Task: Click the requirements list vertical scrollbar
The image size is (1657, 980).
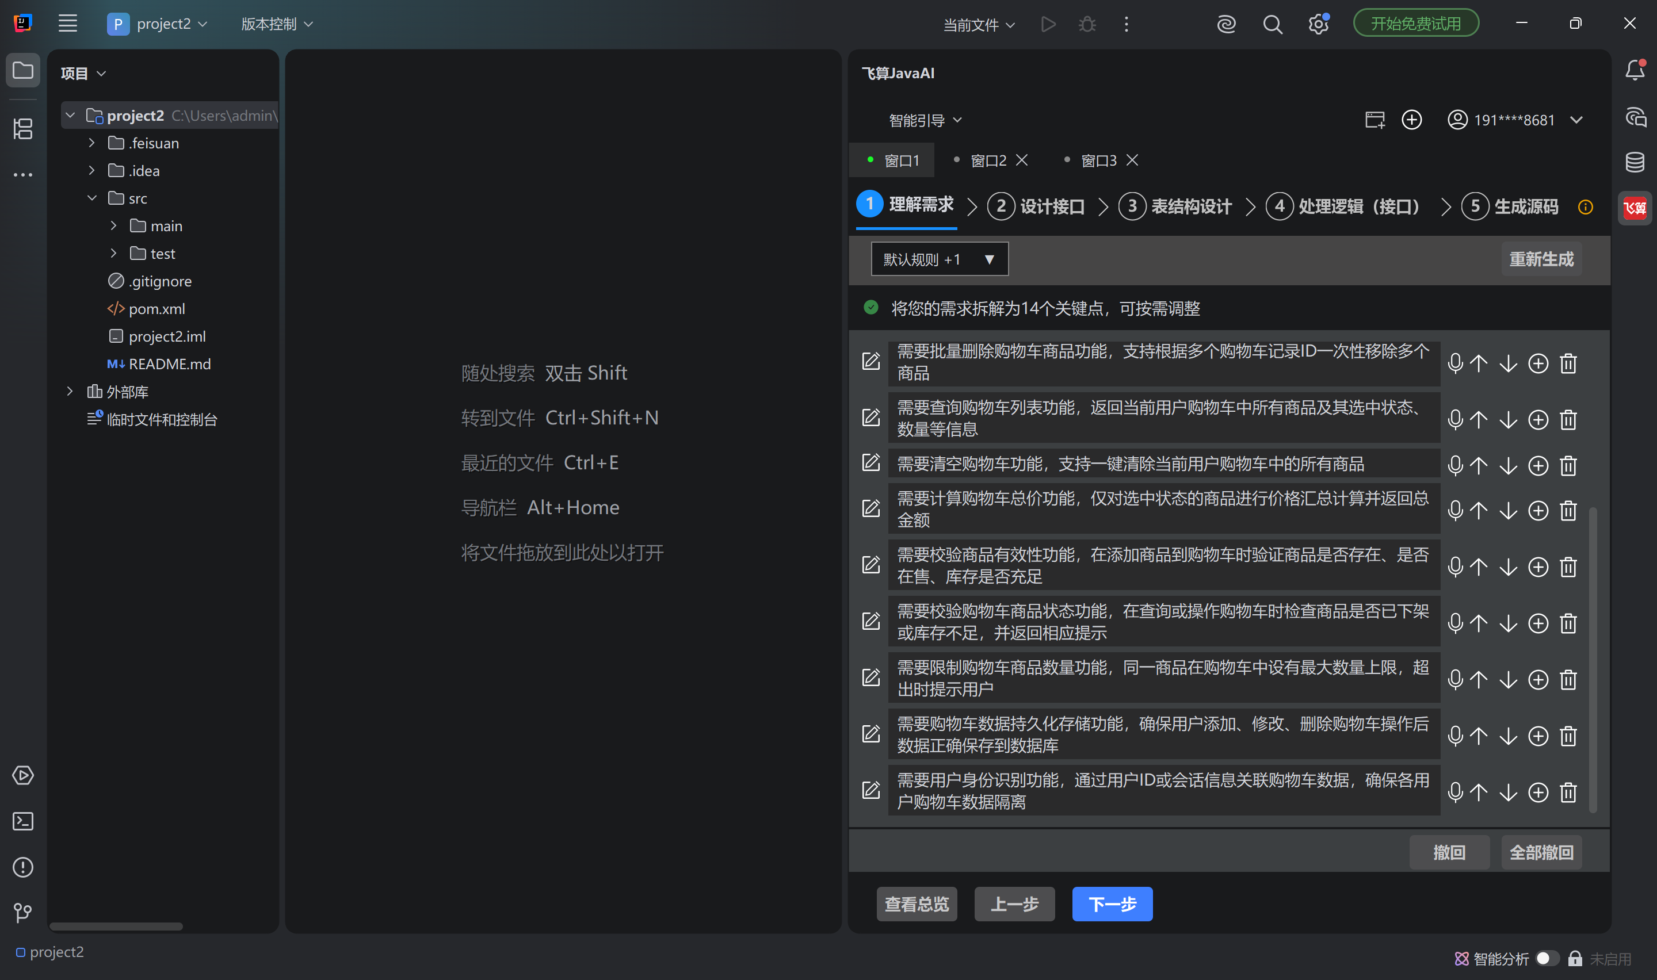Action: (1593, 660)
